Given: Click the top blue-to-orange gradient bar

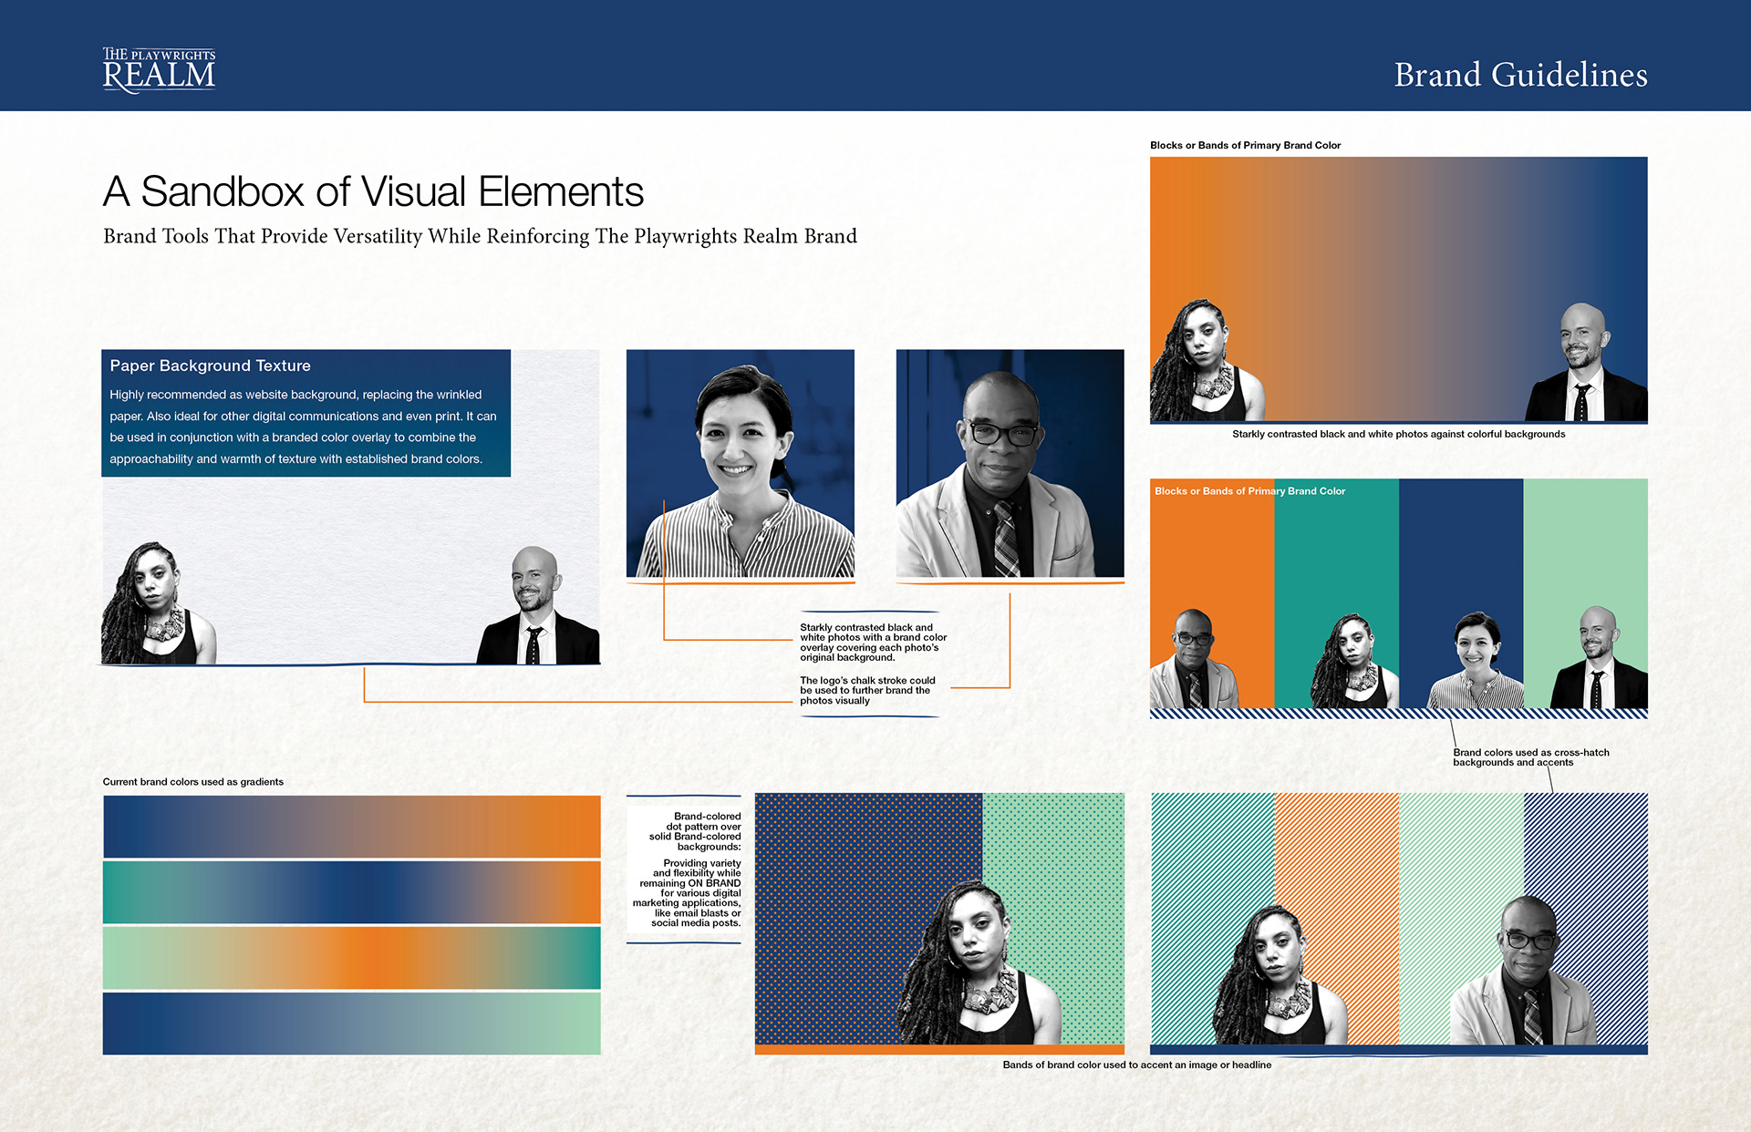Looking at the screenshot, I should (x=351, y=827).
